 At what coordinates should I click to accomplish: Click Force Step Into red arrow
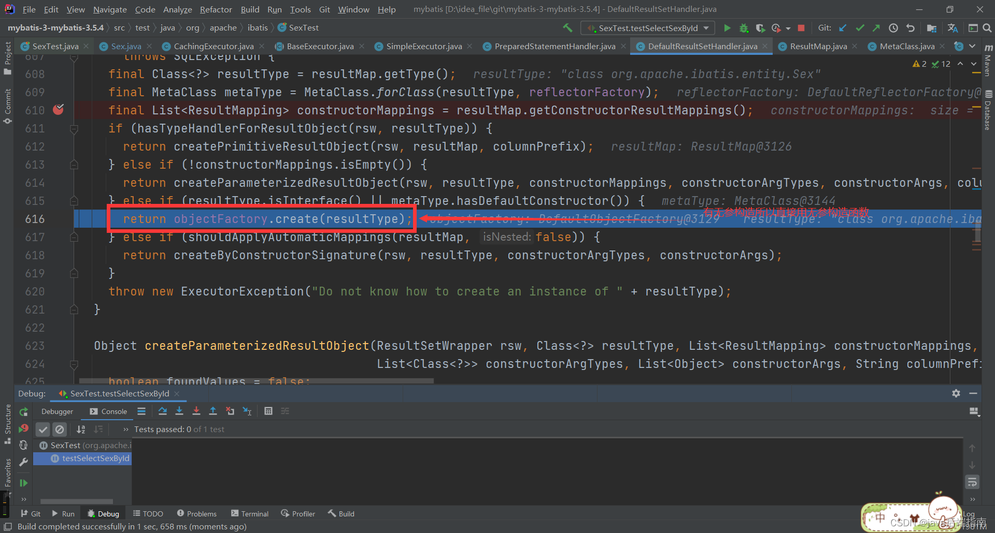196,411
